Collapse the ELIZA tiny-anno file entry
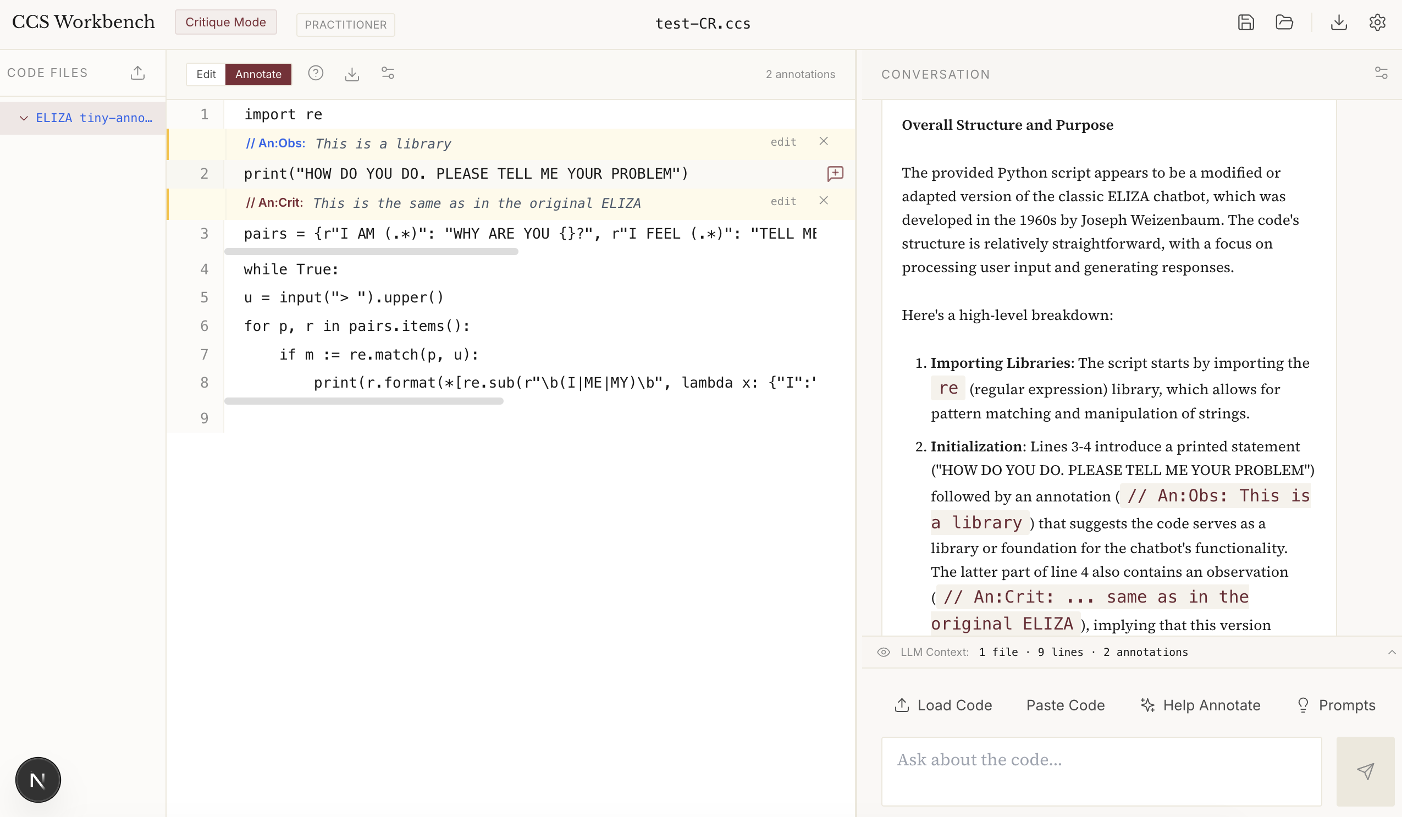Image resolution: width=1402 pixels, height=817 pixels. (x=23, y=118)
